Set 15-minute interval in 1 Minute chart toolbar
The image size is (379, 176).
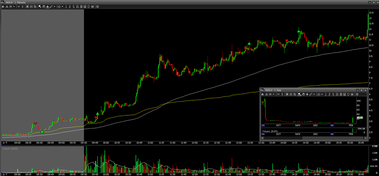point(77,6)
